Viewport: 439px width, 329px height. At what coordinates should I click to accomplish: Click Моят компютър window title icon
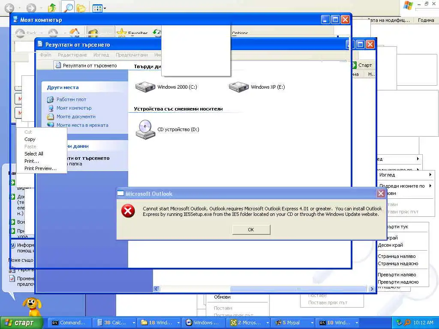coord(16,20)
